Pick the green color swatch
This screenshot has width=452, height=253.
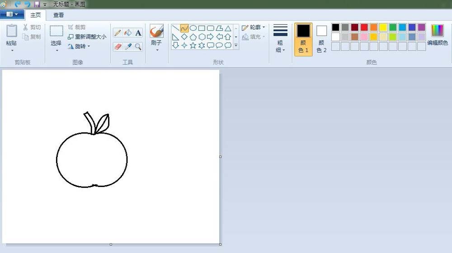click(x=393, y=27)
